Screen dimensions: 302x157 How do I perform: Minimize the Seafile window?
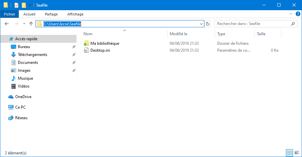[x=264, y=5]
